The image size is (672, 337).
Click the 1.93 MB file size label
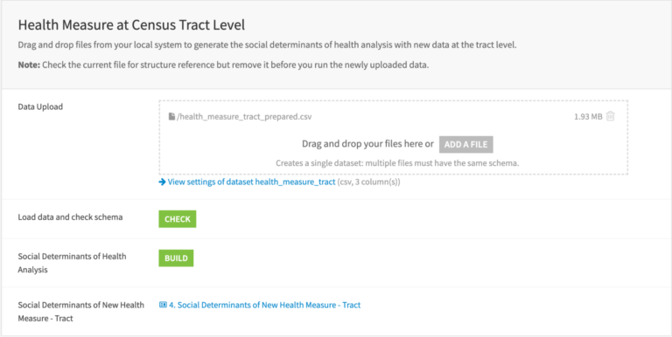(588, 117)
